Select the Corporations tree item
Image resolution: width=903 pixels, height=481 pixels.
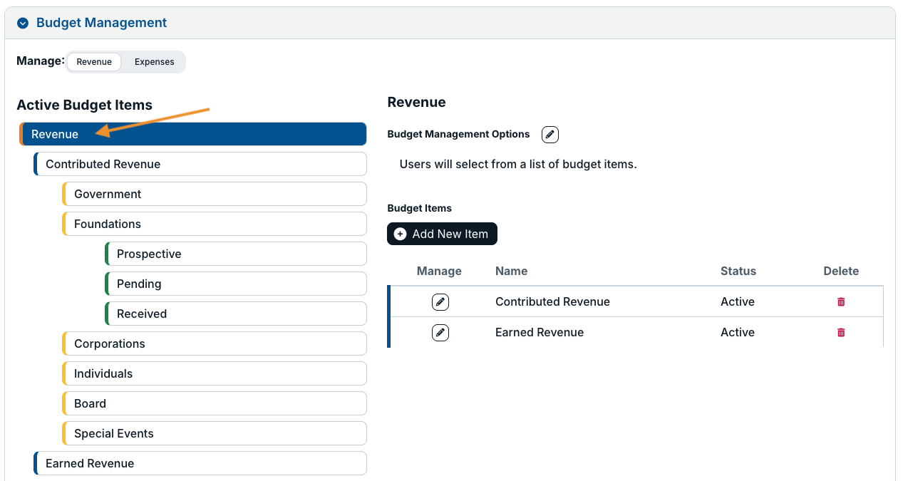215,343
